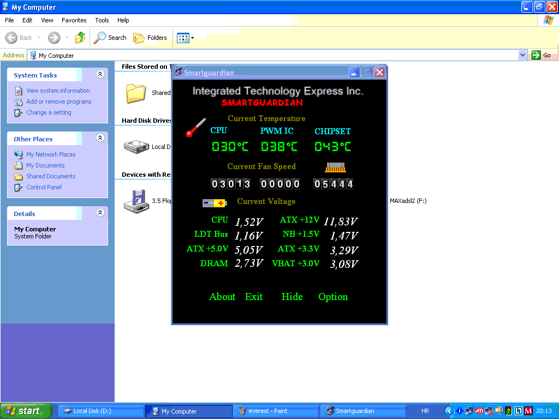Open the Shared Documents folder icon
The image size is (559, 419).
[x=135, y=93]
